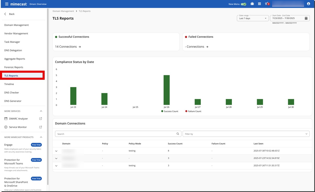Open the Date range dropdown

[253, 18]
